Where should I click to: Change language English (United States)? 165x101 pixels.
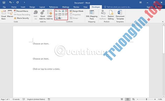coord(36,99)
